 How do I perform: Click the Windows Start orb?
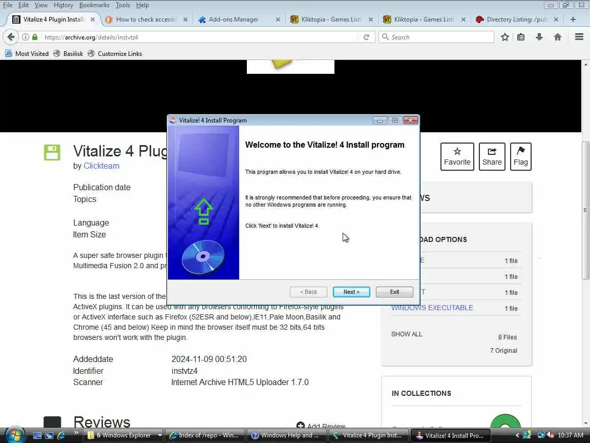pos(15,435)
